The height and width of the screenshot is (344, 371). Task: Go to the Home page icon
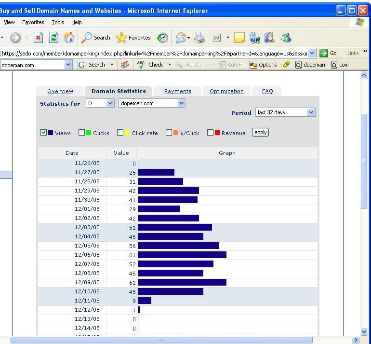(x=69, y=38)
